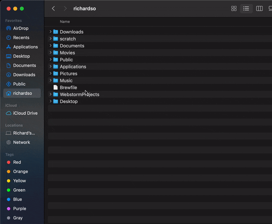Viewport: 272px width, 224px height.
Task: Click the Brewfile document icon
Action: click(x=55, y=87)
